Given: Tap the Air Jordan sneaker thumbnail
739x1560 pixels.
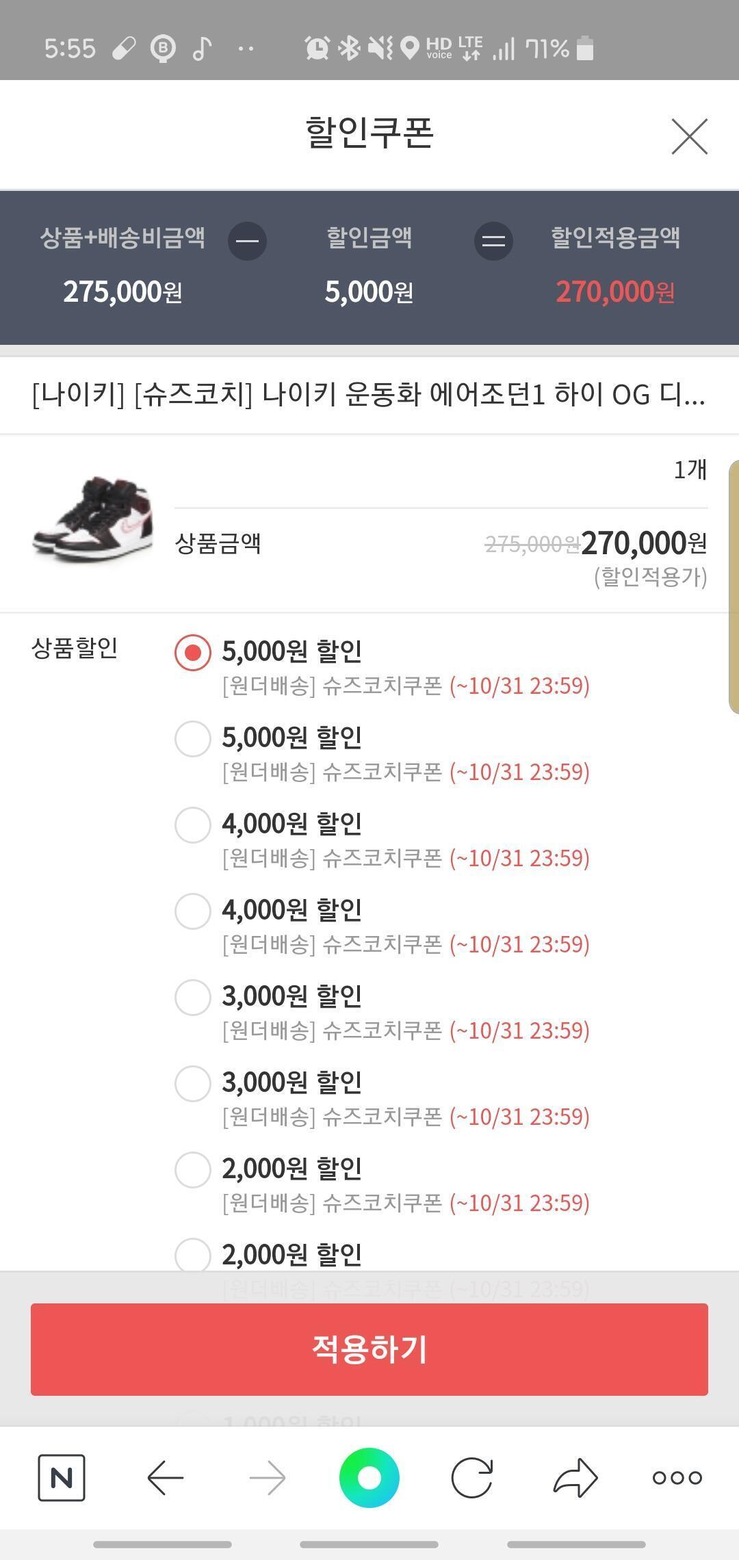Looking at the screenshot, I should click(93, 519).
